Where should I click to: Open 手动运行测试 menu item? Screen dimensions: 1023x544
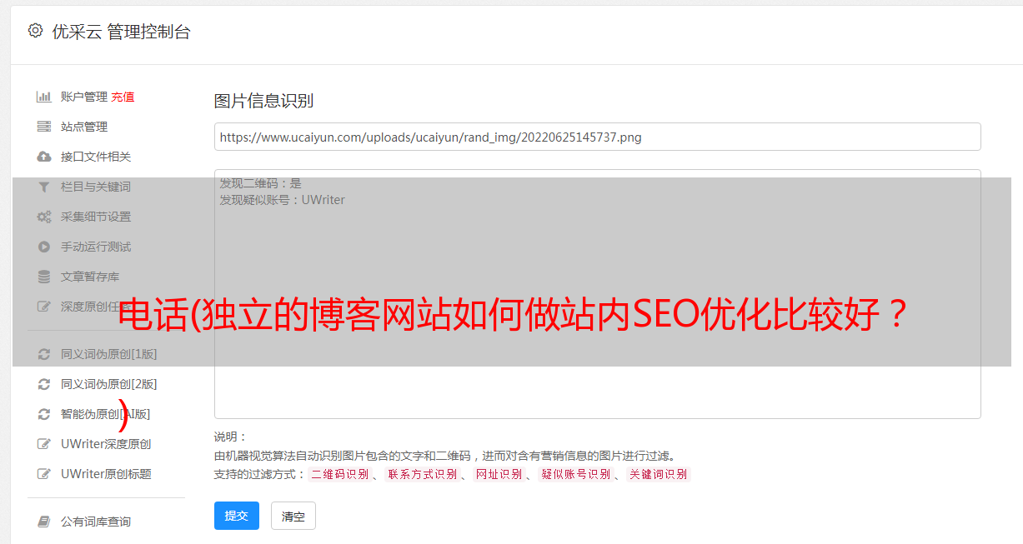coord(96,247)
